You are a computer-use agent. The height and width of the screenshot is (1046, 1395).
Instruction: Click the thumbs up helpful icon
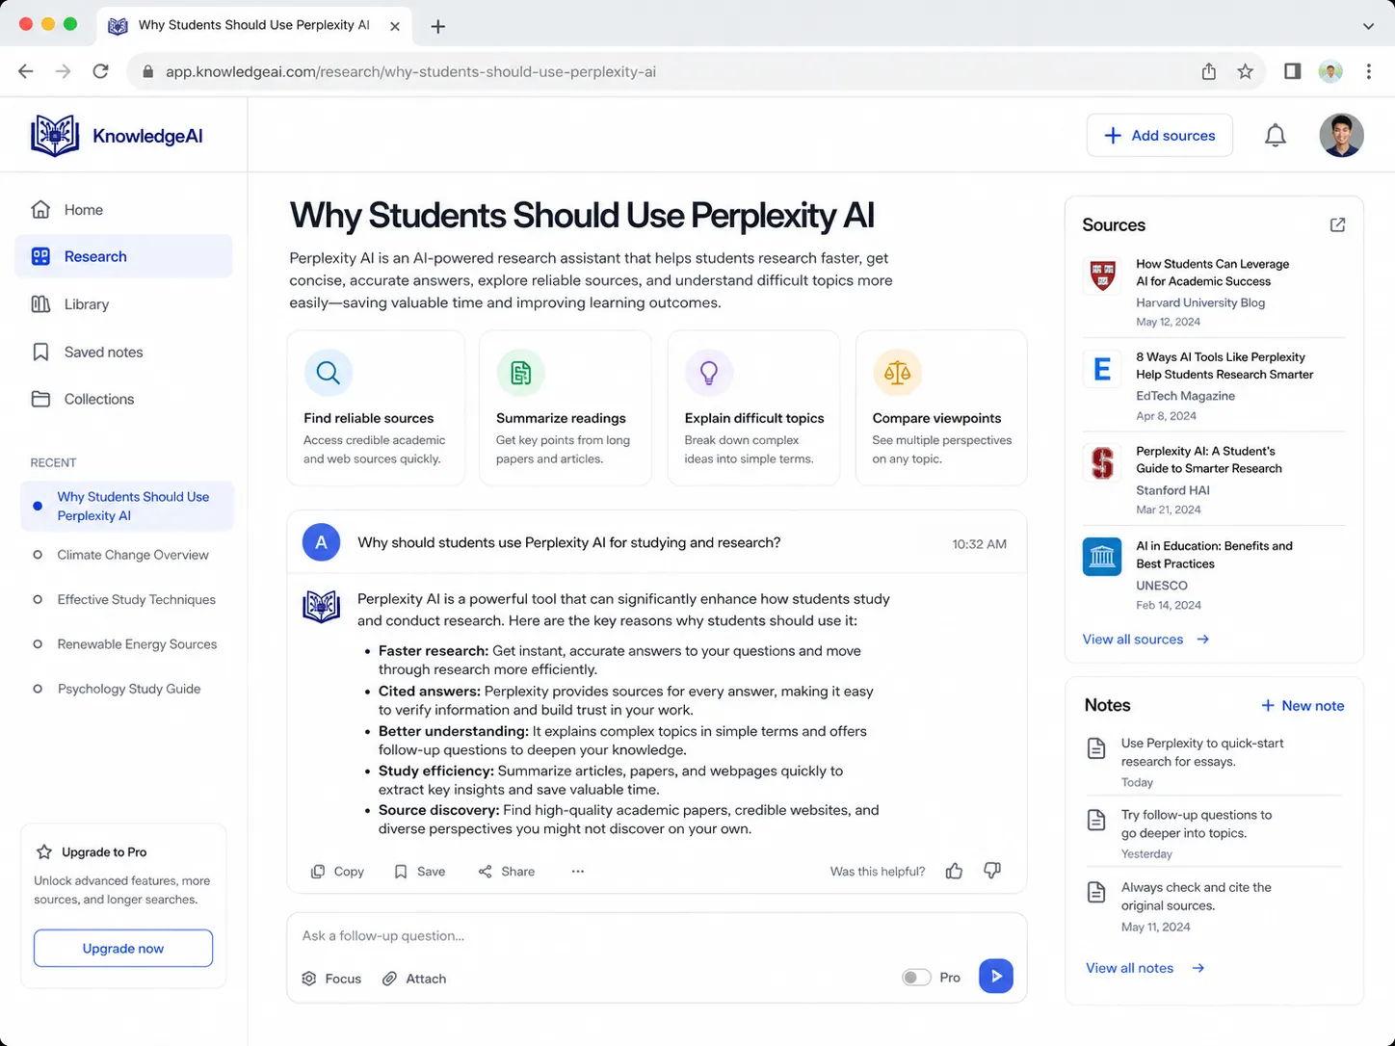pos(954,871)
